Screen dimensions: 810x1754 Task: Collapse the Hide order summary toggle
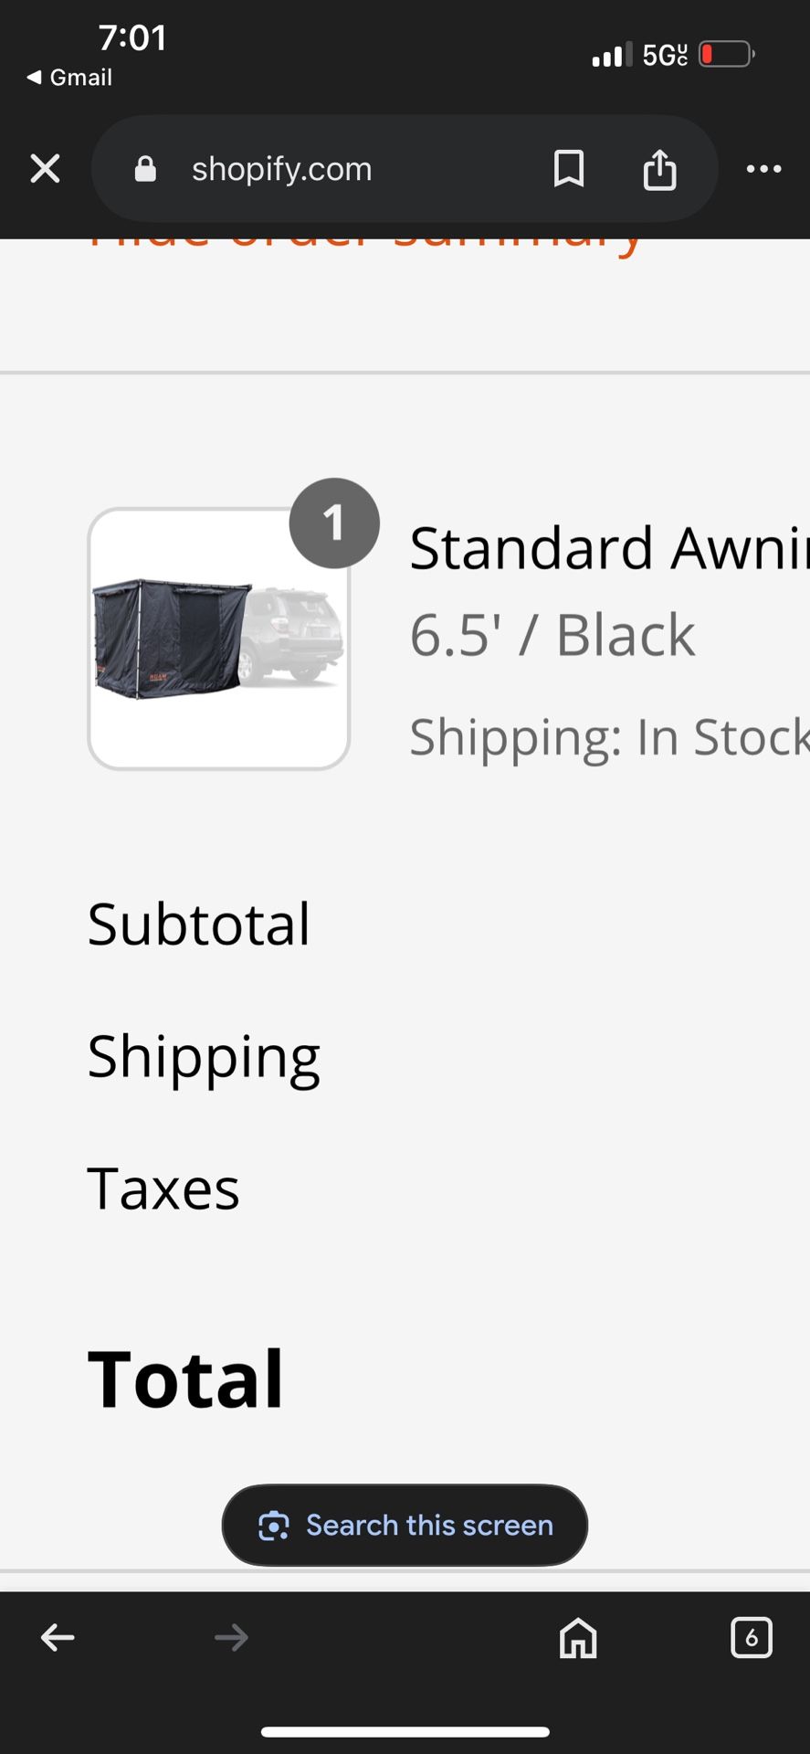(x=365, y=243)
